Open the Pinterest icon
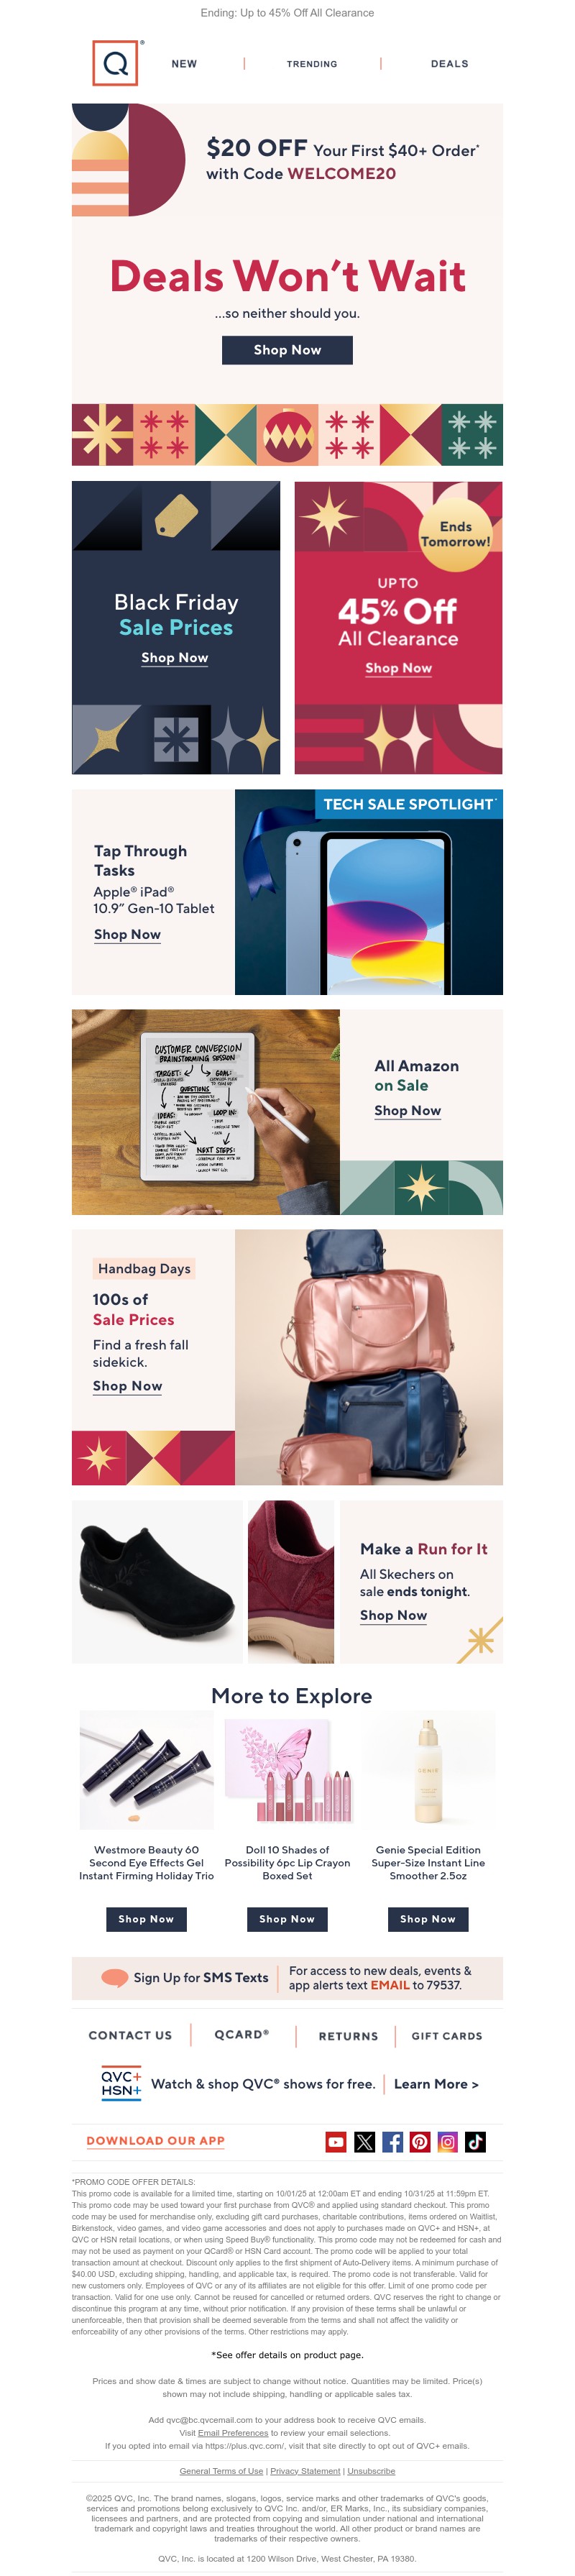Screen dimensions: 575x2576 pyautogui.click(x=420, y=2141)
